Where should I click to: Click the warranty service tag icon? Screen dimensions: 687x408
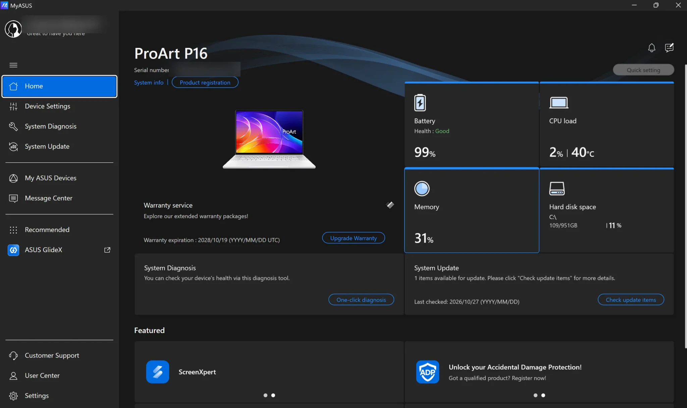click(x=390, y=205)
